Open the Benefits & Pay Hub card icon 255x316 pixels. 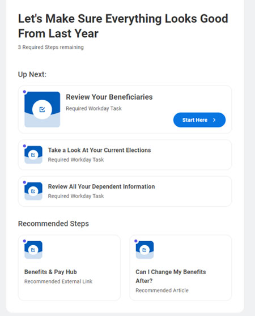[x=33, y=250]
